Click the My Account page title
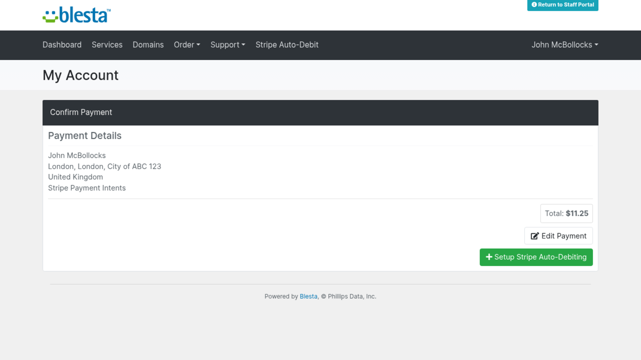The height and width of the screenshot is (360, 641). click(80, 75)
